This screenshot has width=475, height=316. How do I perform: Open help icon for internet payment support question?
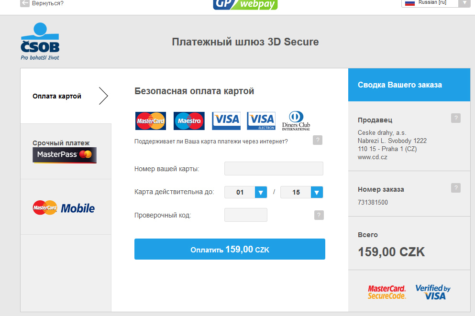click(318, 140)
